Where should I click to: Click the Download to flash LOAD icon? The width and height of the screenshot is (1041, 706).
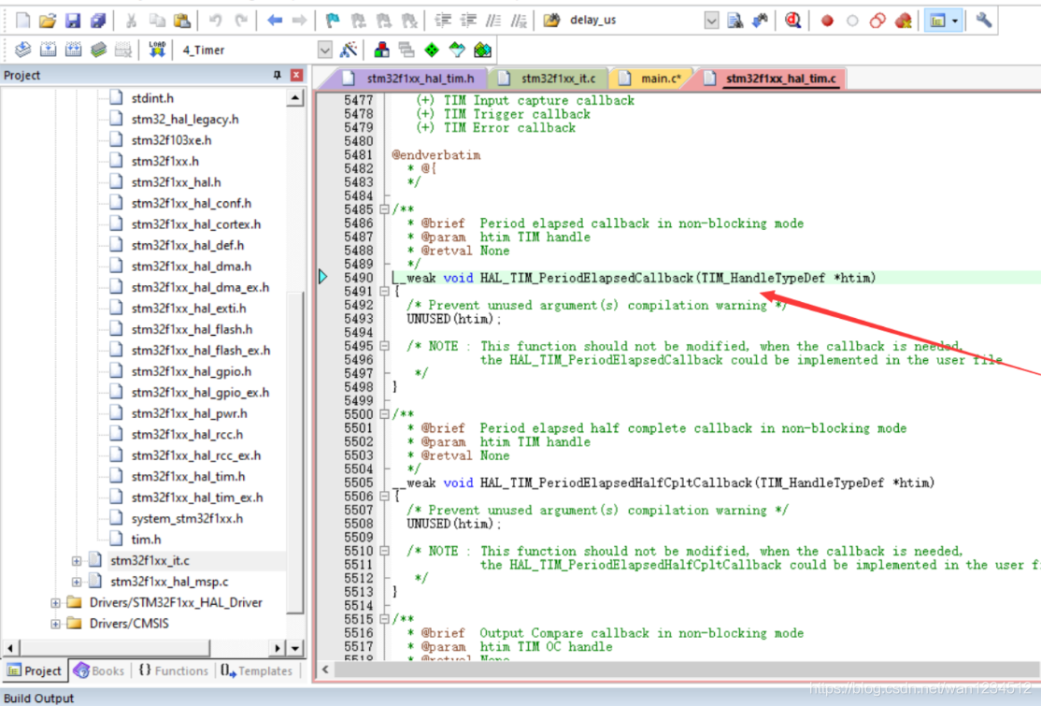(x=157, y=50)
